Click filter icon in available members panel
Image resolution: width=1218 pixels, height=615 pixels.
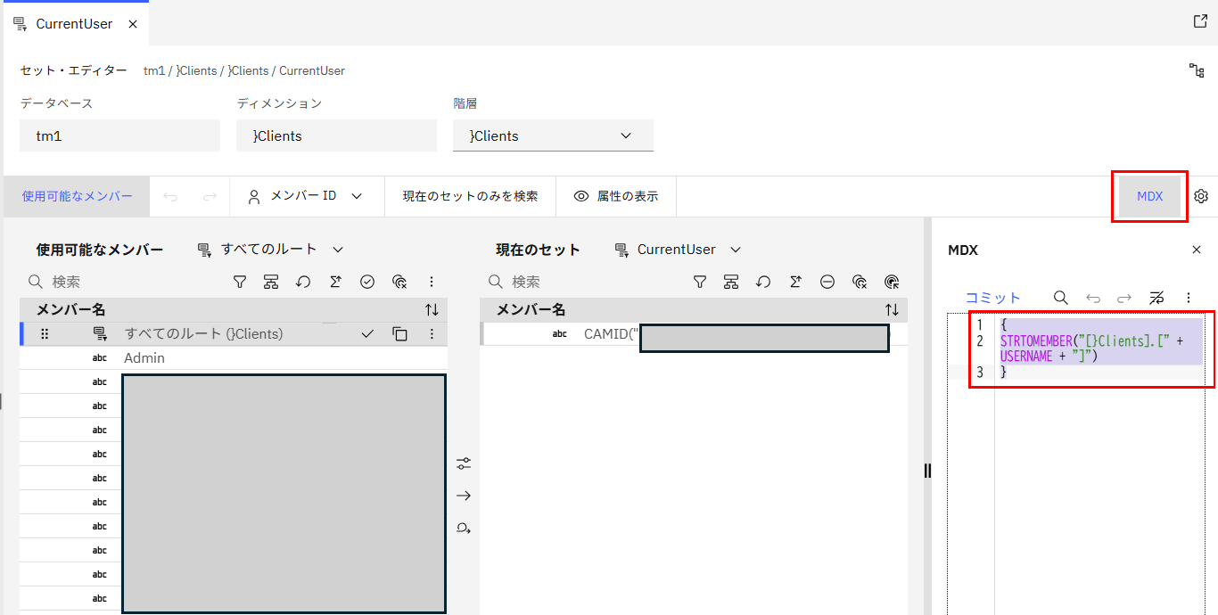pos(239,282)
